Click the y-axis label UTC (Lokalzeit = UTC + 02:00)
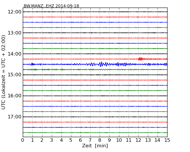The width and height of the screenshot is (190, 152). [x=4, y=72]
